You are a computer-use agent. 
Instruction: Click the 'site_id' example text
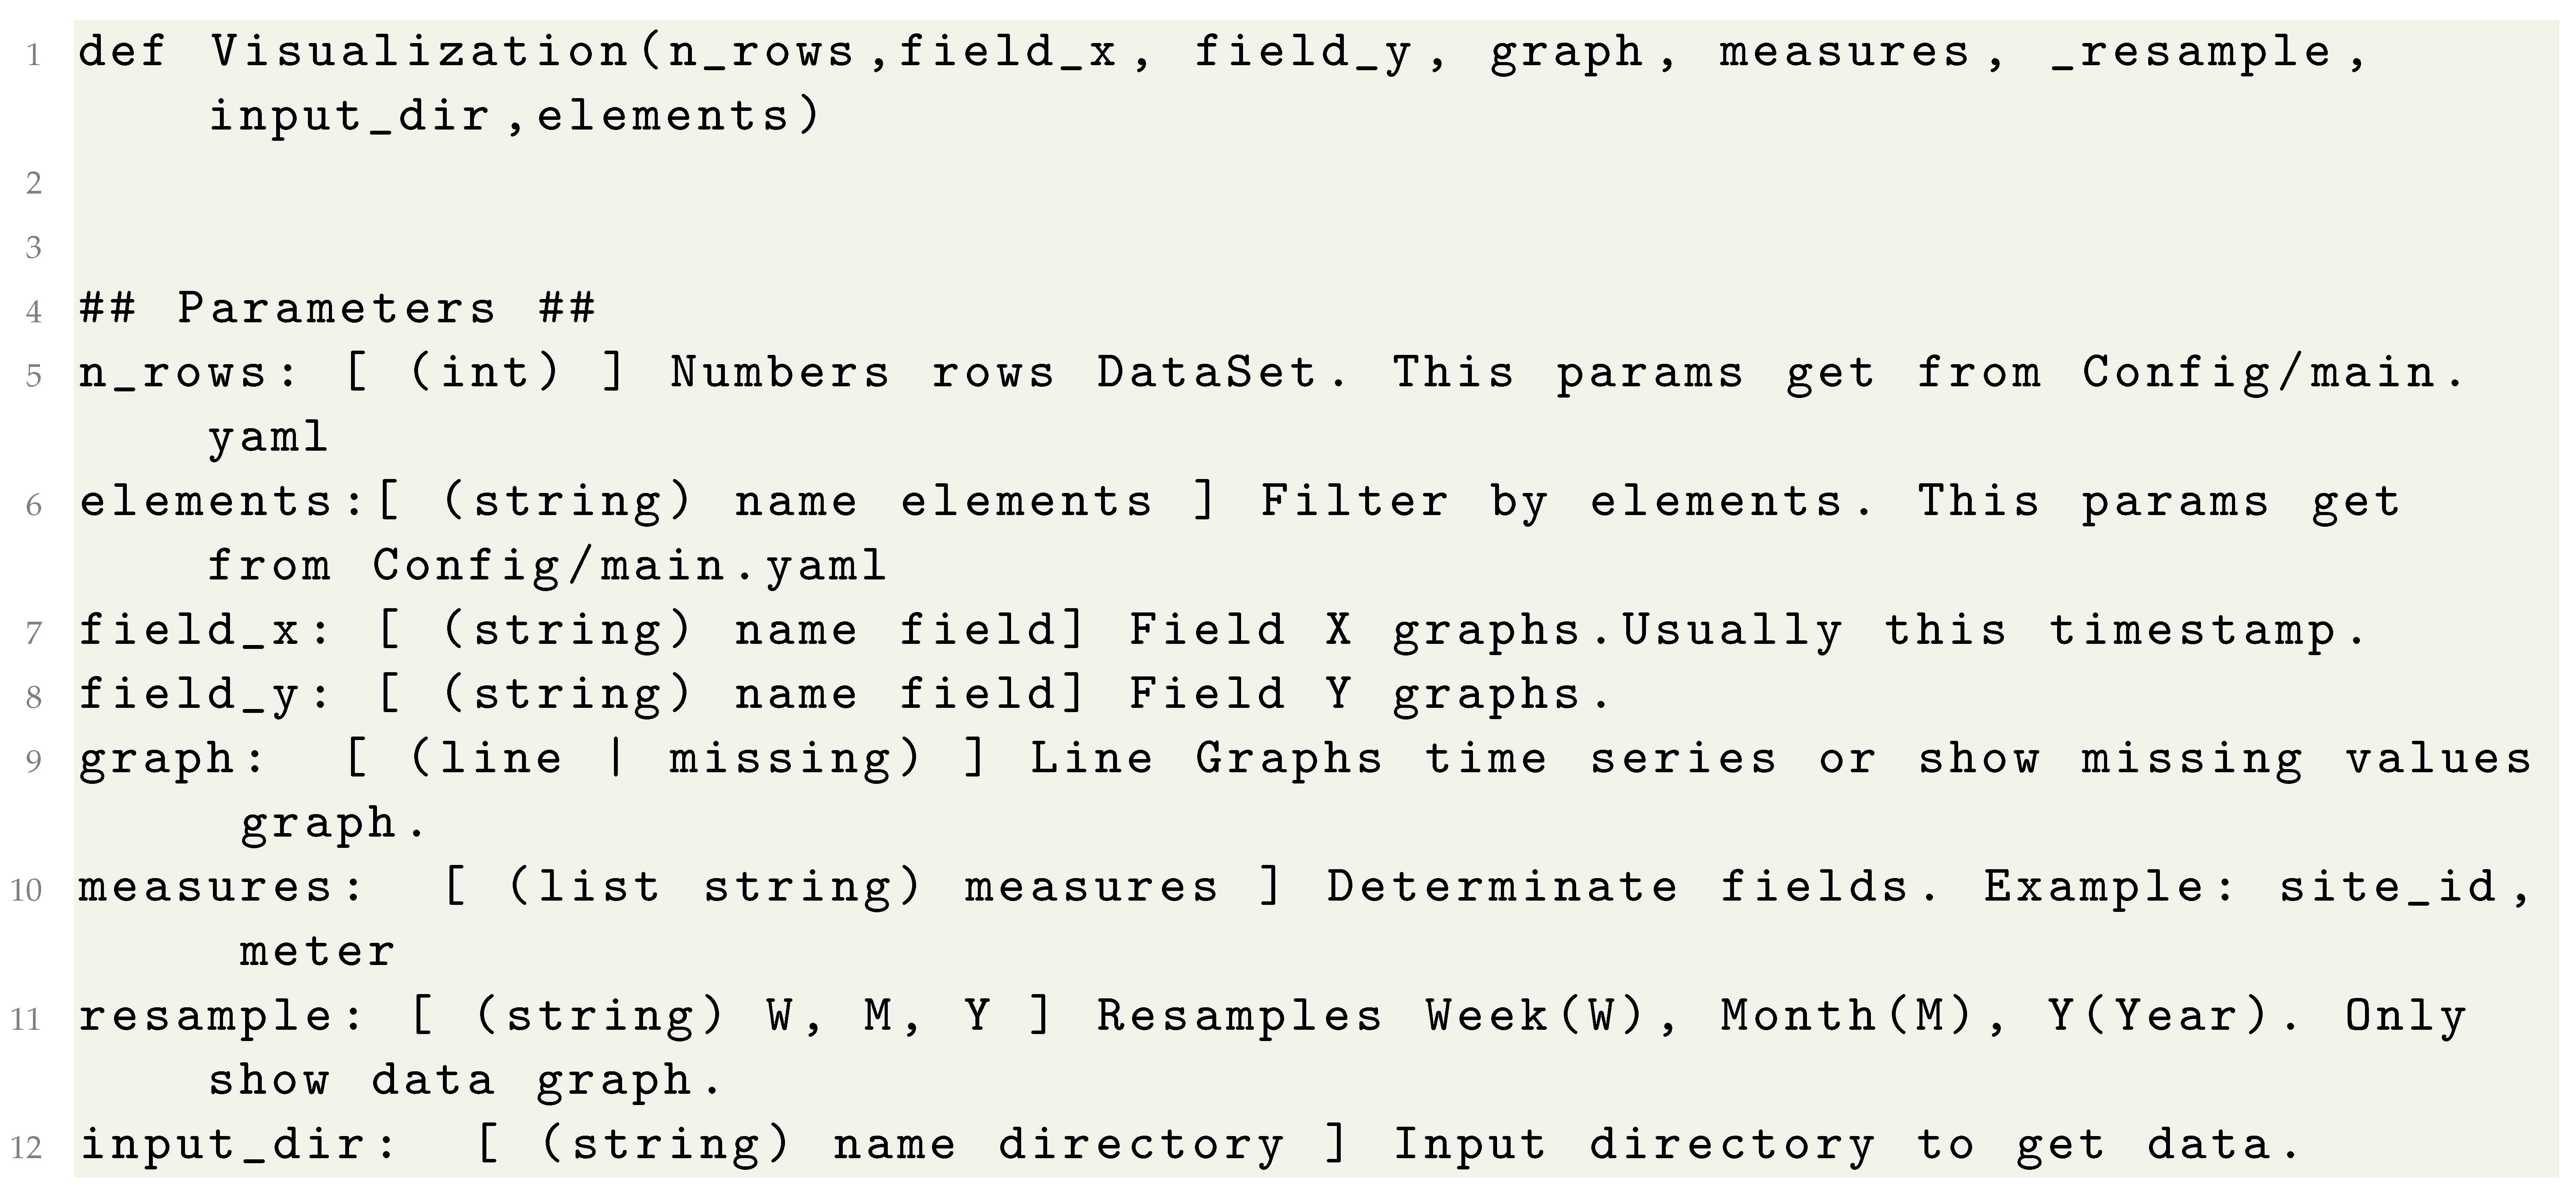point(2388,887)
